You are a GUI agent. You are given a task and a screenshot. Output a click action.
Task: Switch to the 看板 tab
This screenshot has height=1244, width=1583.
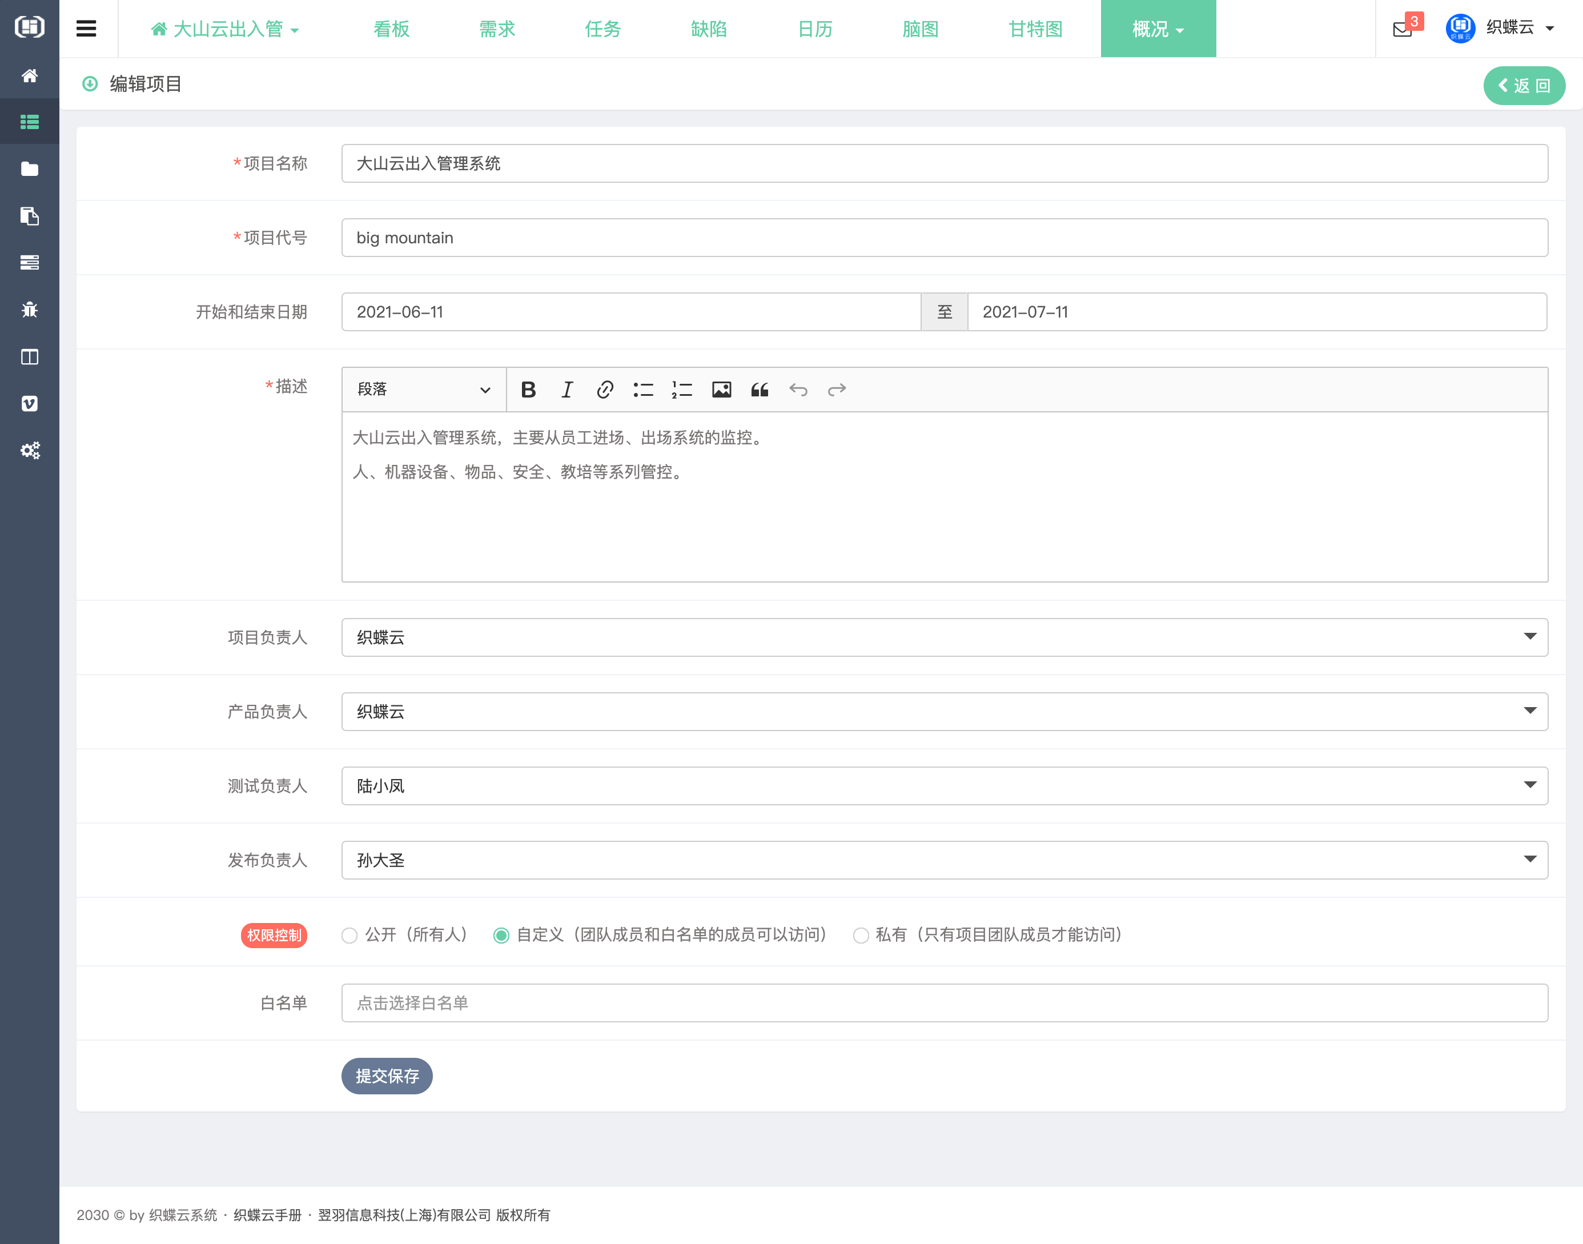pos(391,29)
